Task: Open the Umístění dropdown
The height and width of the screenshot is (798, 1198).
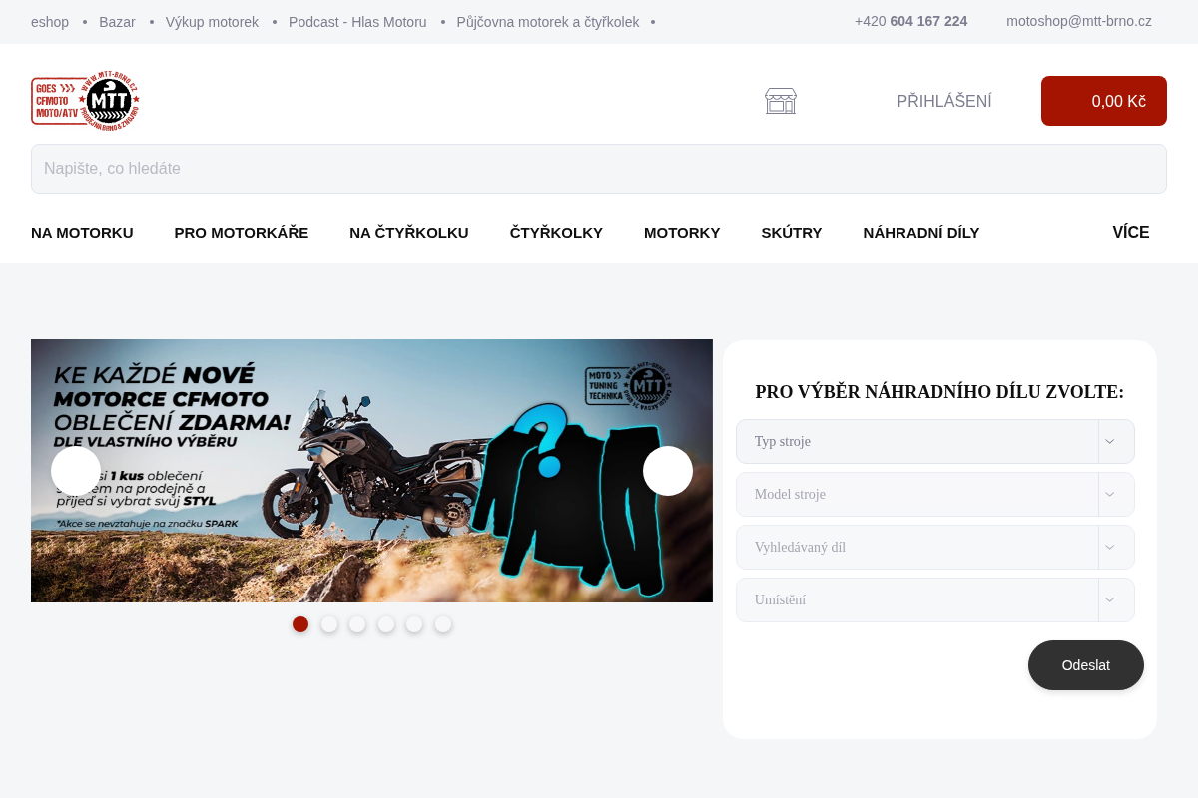Action: point(935,599)
